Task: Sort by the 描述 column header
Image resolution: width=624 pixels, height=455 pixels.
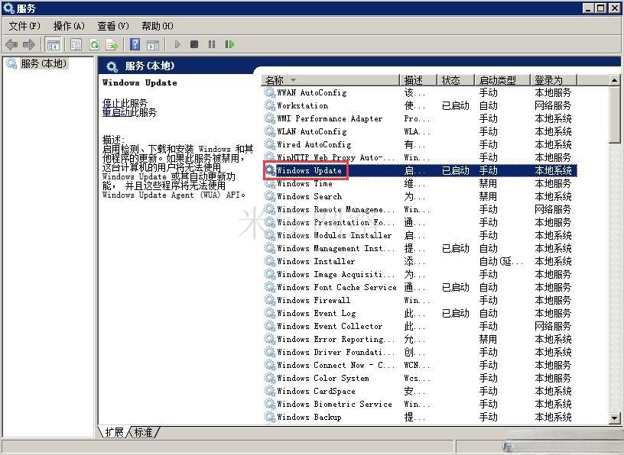Action: [418, 80]
